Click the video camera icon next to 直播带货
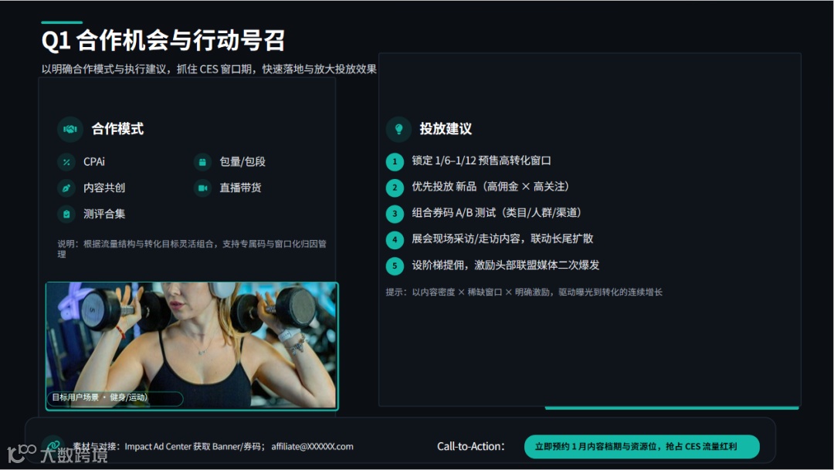This screenshot has height=470, width=834. click(202, 188)
